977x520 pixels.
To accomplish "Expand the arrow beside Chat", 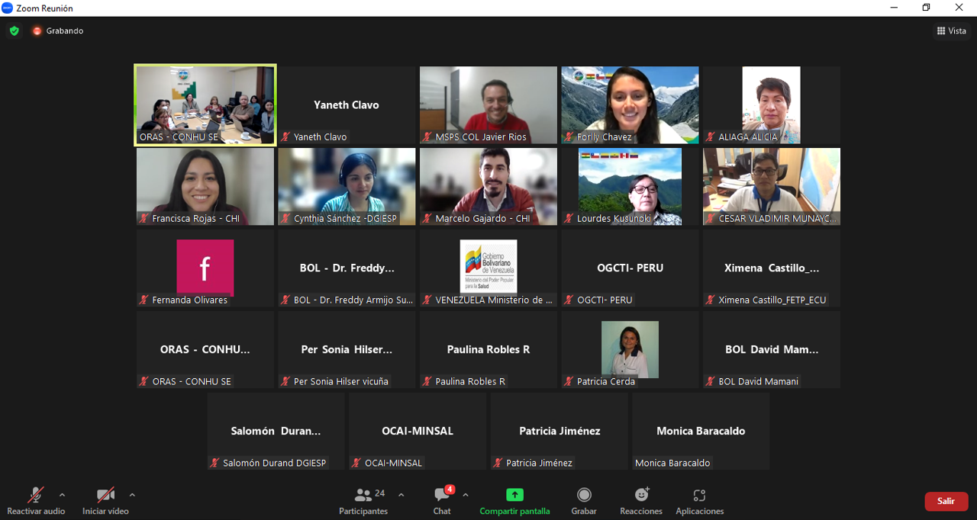I will click(x=466, y=495).
